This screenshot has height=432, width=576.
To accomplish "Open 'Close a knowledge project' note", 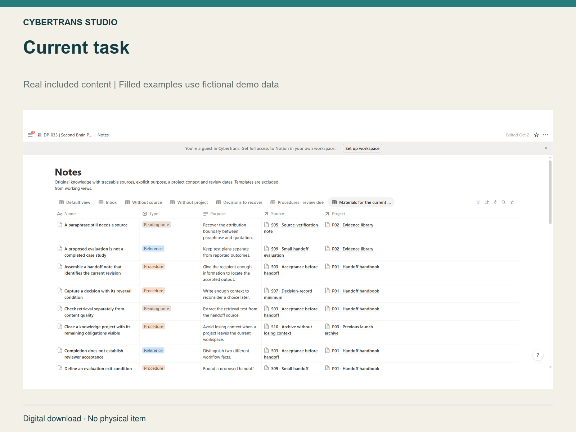I will (98, 330).
